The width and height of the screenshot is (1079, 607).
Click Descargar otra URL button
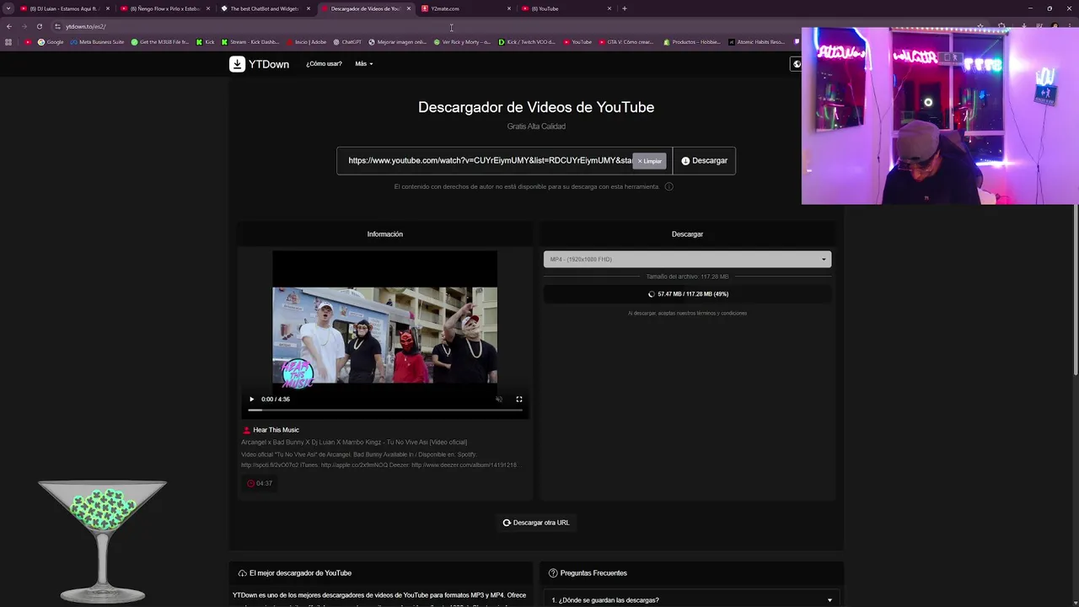[536, 523]
